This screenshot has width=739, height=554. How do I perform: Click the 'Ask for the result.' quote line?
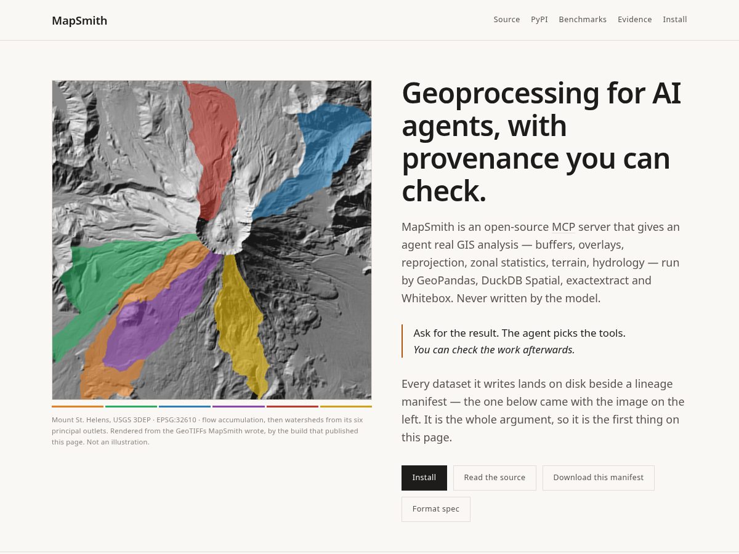click(519, 333)
